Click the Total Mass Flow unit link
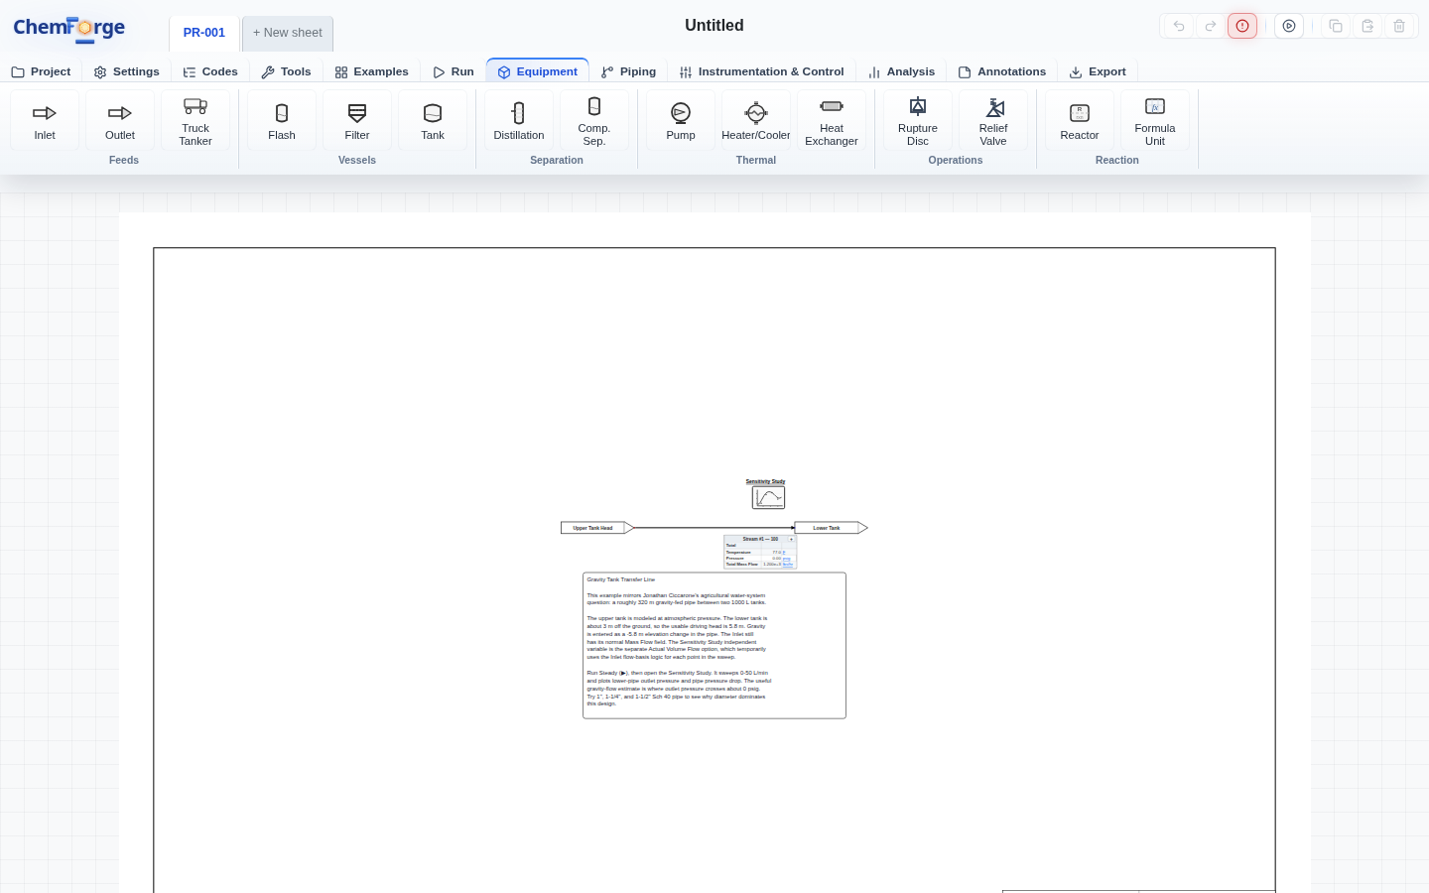The image size is (1429, 893). pos(788,564)
